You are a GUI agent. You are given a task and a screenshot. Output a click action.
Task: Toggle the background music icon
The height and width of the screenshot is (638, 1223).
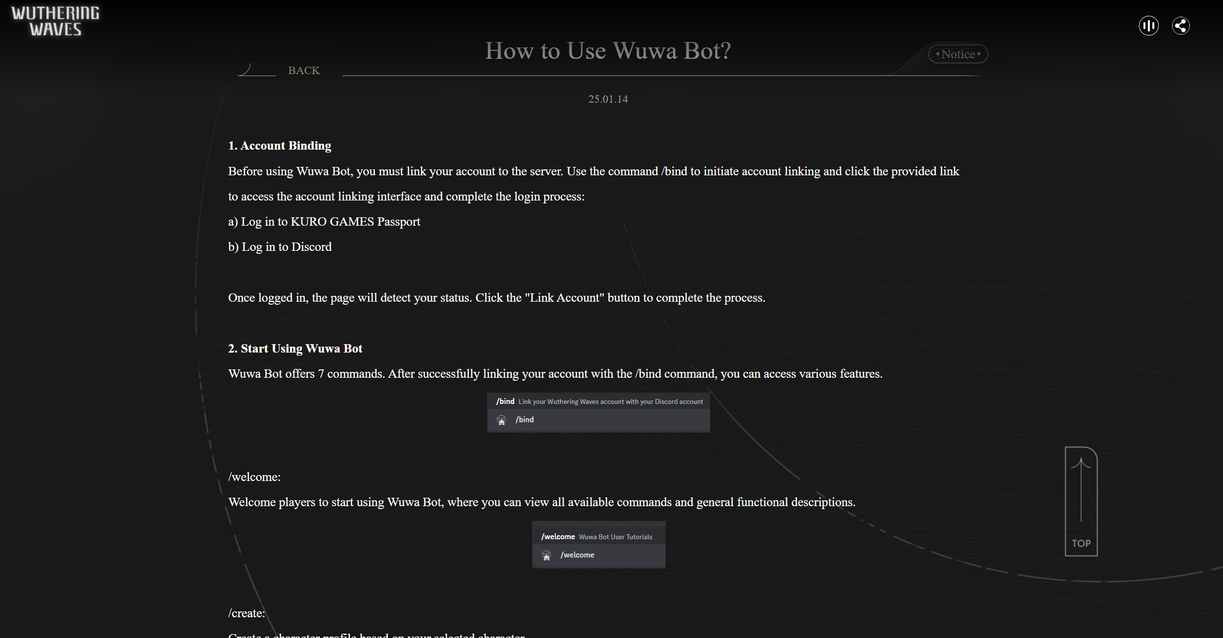1148,26
